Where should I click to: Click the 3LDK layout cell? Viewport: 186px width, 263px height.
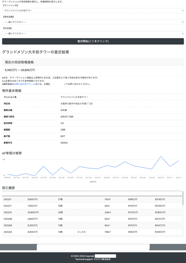[82, 232]
